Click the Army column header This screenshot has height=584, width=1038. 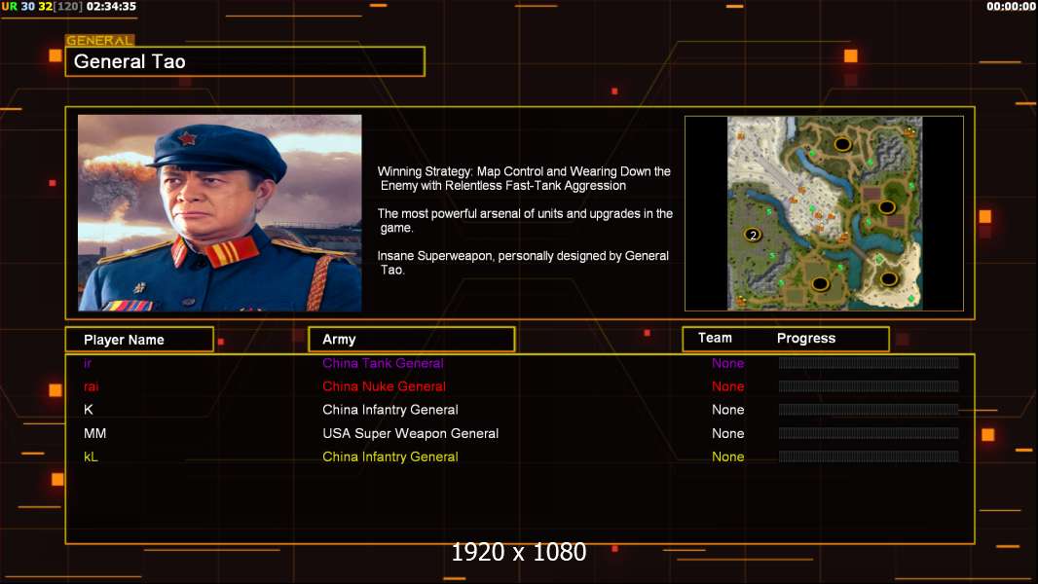(x=411, y=340)
